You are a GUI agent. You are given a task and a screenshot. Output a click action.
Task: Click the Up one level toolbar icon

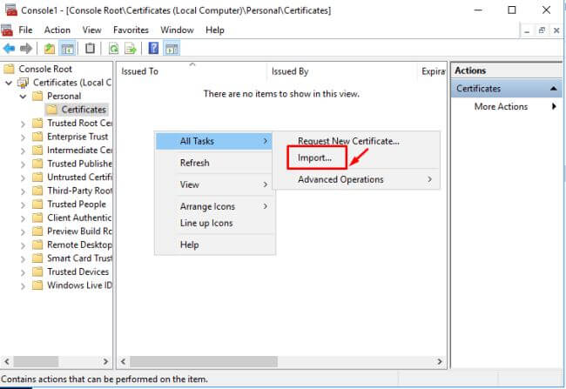click(x=50, y=49)
